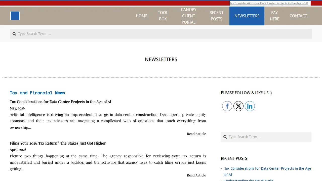Click Read Article under the Data Center article
Screen dimensions: 322x181
[x=196, y=134]
